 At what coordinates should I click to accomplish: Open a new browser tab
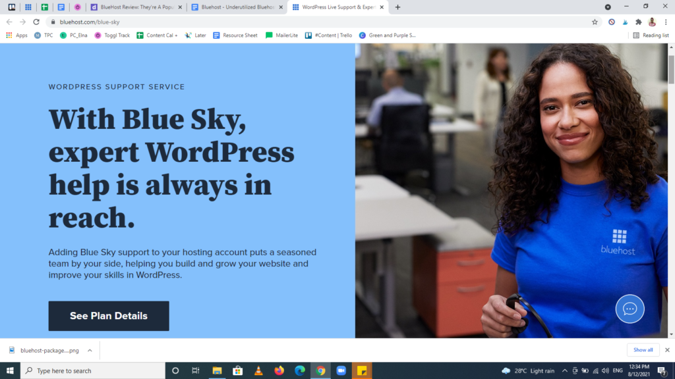[397, 7]
